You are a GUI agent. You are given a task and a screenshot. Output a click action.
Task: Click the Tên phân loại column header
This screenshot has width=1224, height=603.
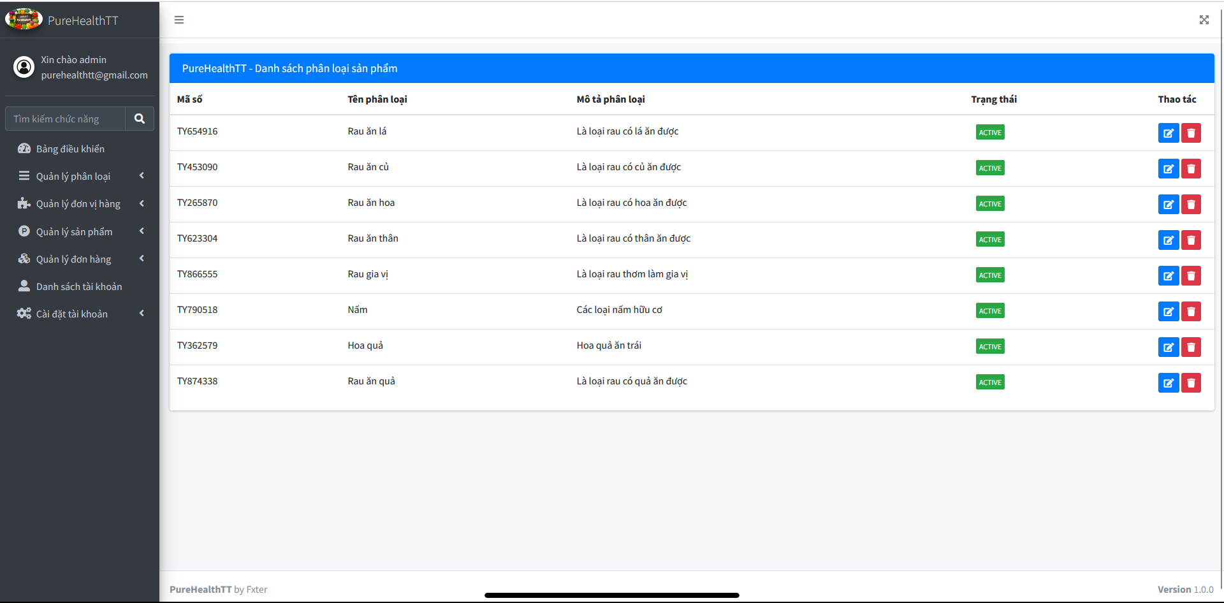[x=377, y=99]
